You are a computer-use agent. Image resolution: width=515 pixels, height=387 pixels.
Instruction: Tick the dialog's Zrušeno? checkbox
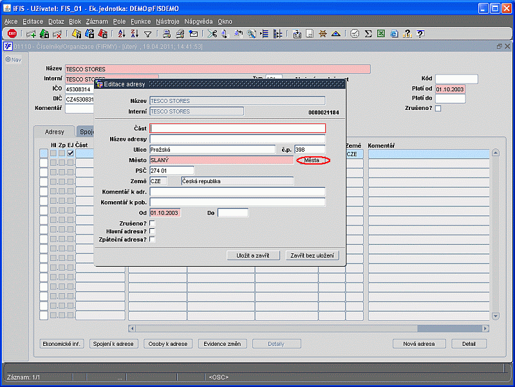pyautogui.click(x=152, y=222)
